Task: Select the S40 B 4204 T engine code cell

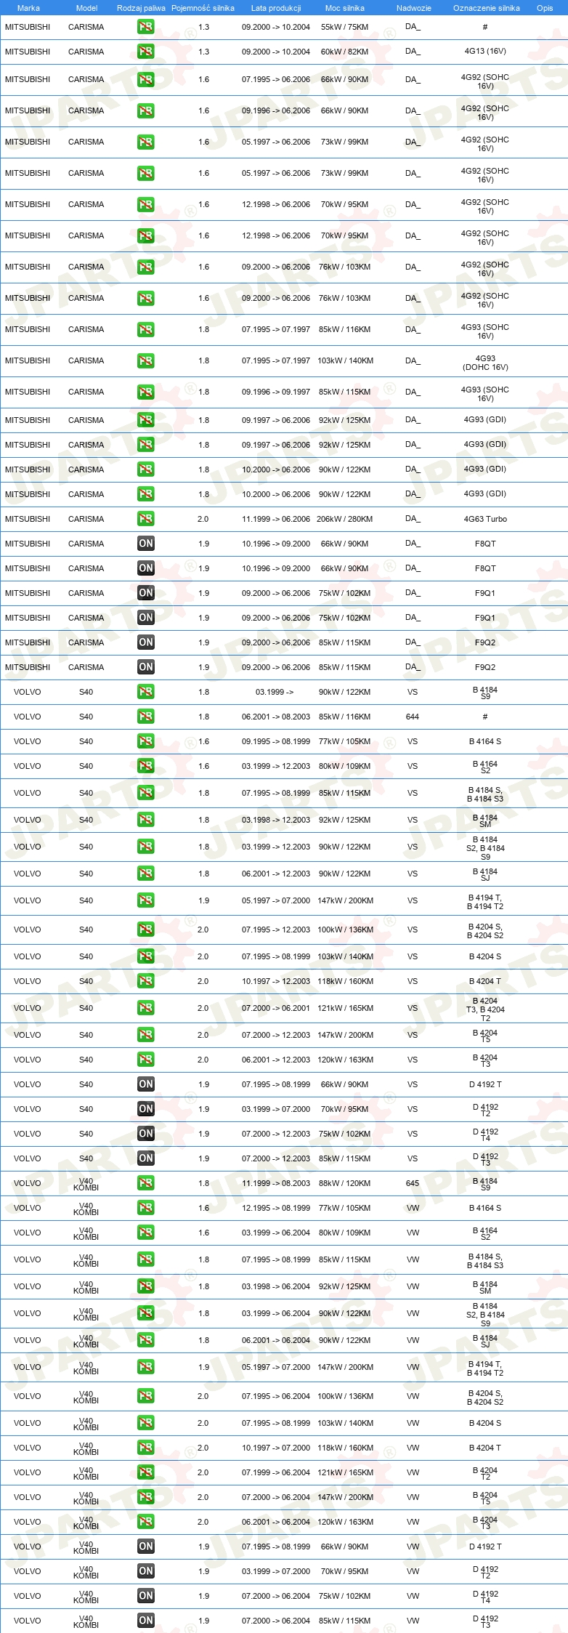Action: click(485, 981)
